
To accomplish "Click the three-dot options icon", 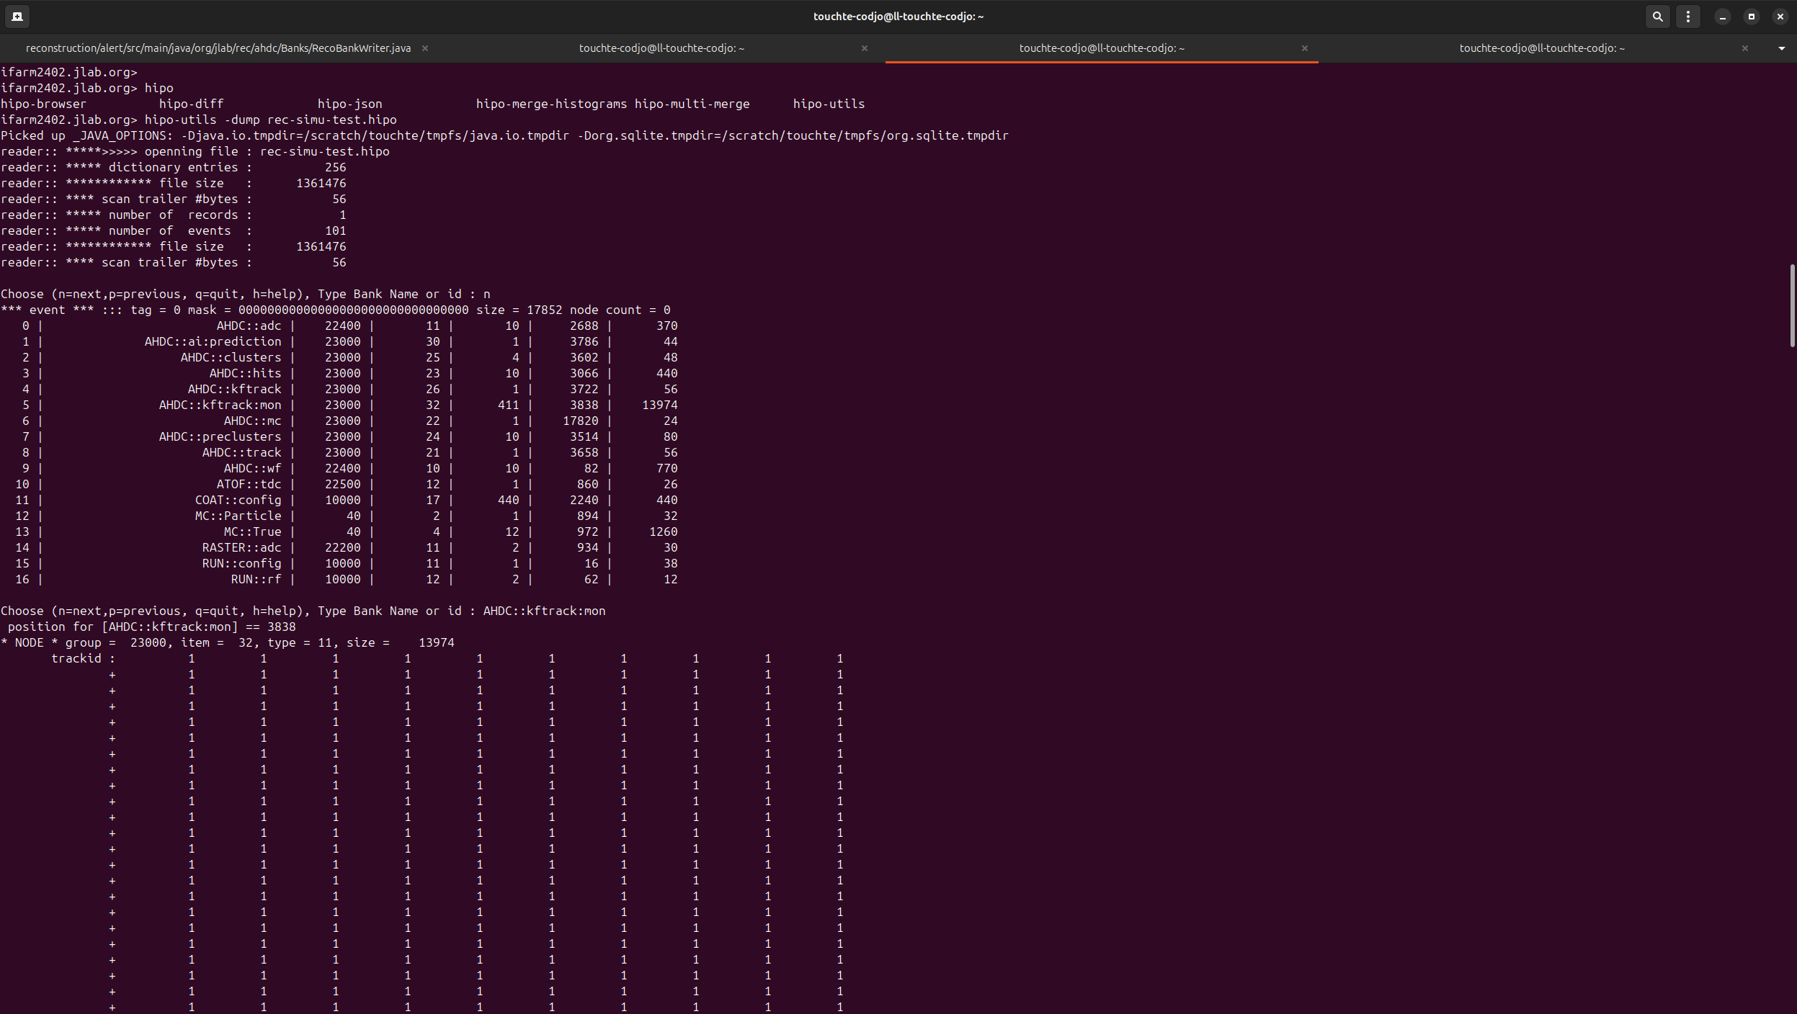I will tap(1689, 16).
